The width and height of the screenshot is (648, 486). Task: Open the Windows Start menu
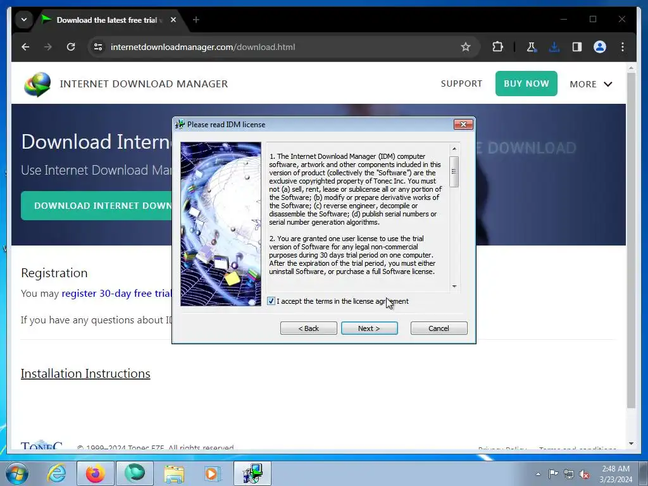point(16,473)
